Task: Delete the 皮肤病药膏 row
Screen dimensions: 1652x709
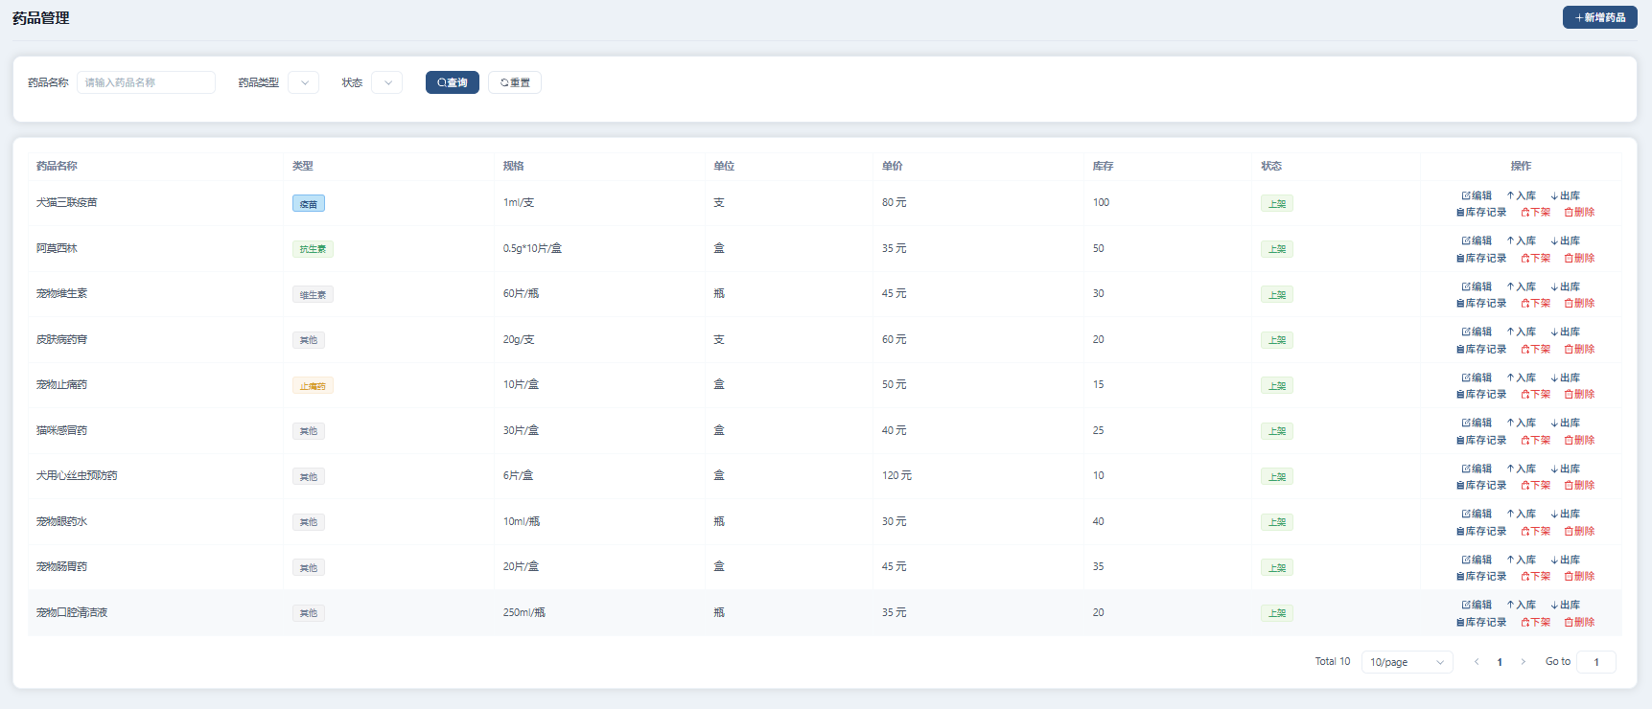Action: 1580,350
